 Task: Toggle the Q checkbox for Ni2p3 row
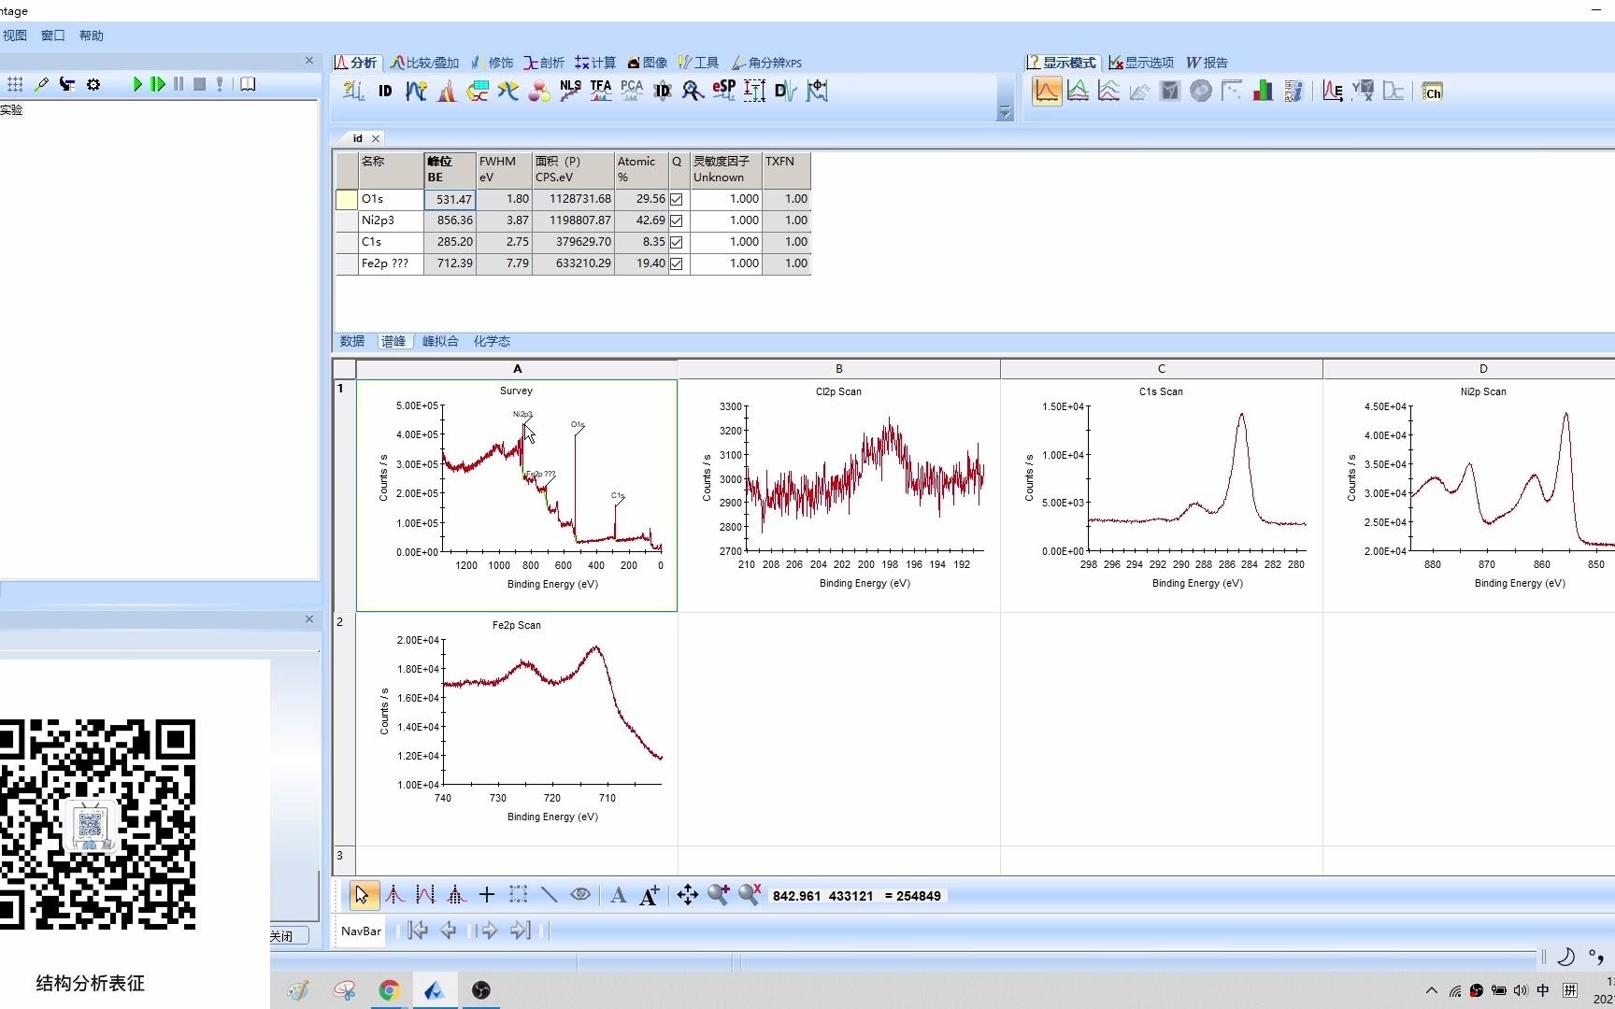677,220
